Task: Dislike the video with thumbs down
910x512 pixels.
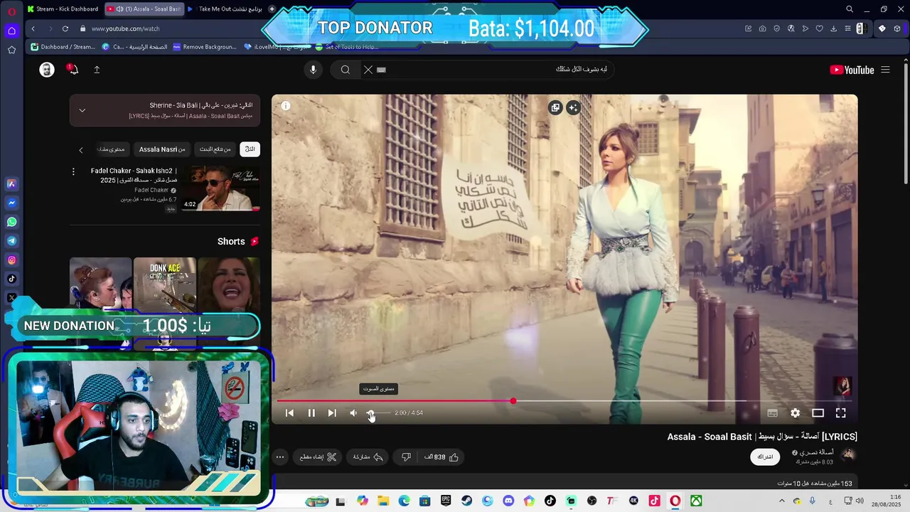Action: [406, 457]
